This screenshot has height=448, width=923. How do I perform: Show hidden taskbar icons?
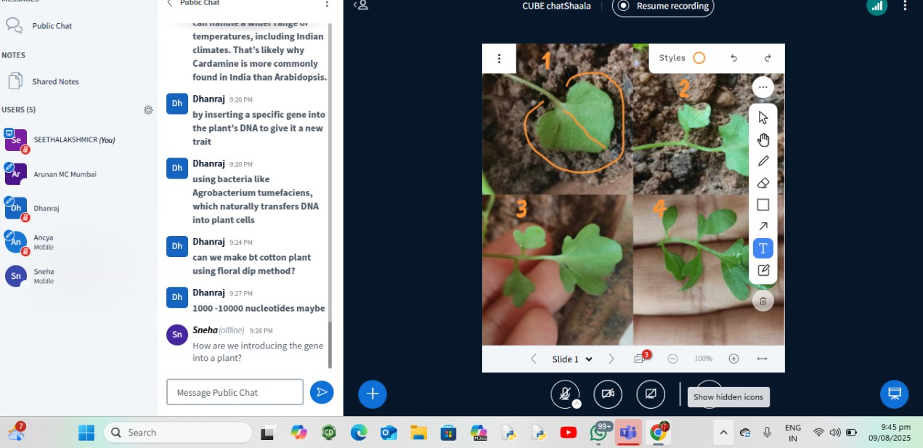coord(723,433)
